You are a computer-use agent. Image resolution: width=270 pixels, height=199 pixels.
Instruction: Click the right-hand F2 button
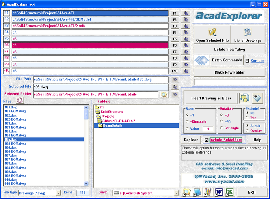click(x=175, y=19)
